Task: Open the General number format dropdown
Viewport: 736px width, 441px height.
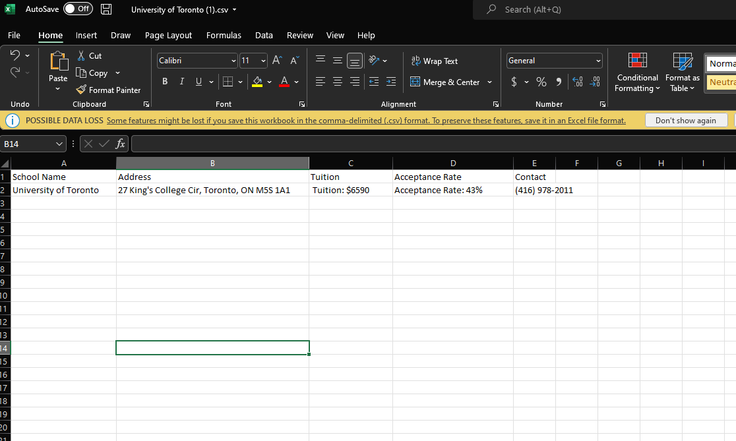Action: (x=598, y=61)
